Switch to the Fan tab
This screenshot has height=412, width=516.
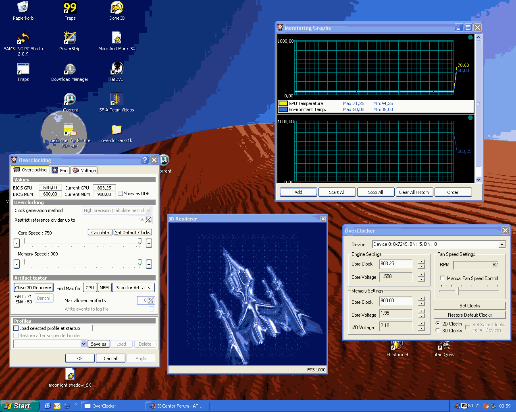tap(60, 171)
